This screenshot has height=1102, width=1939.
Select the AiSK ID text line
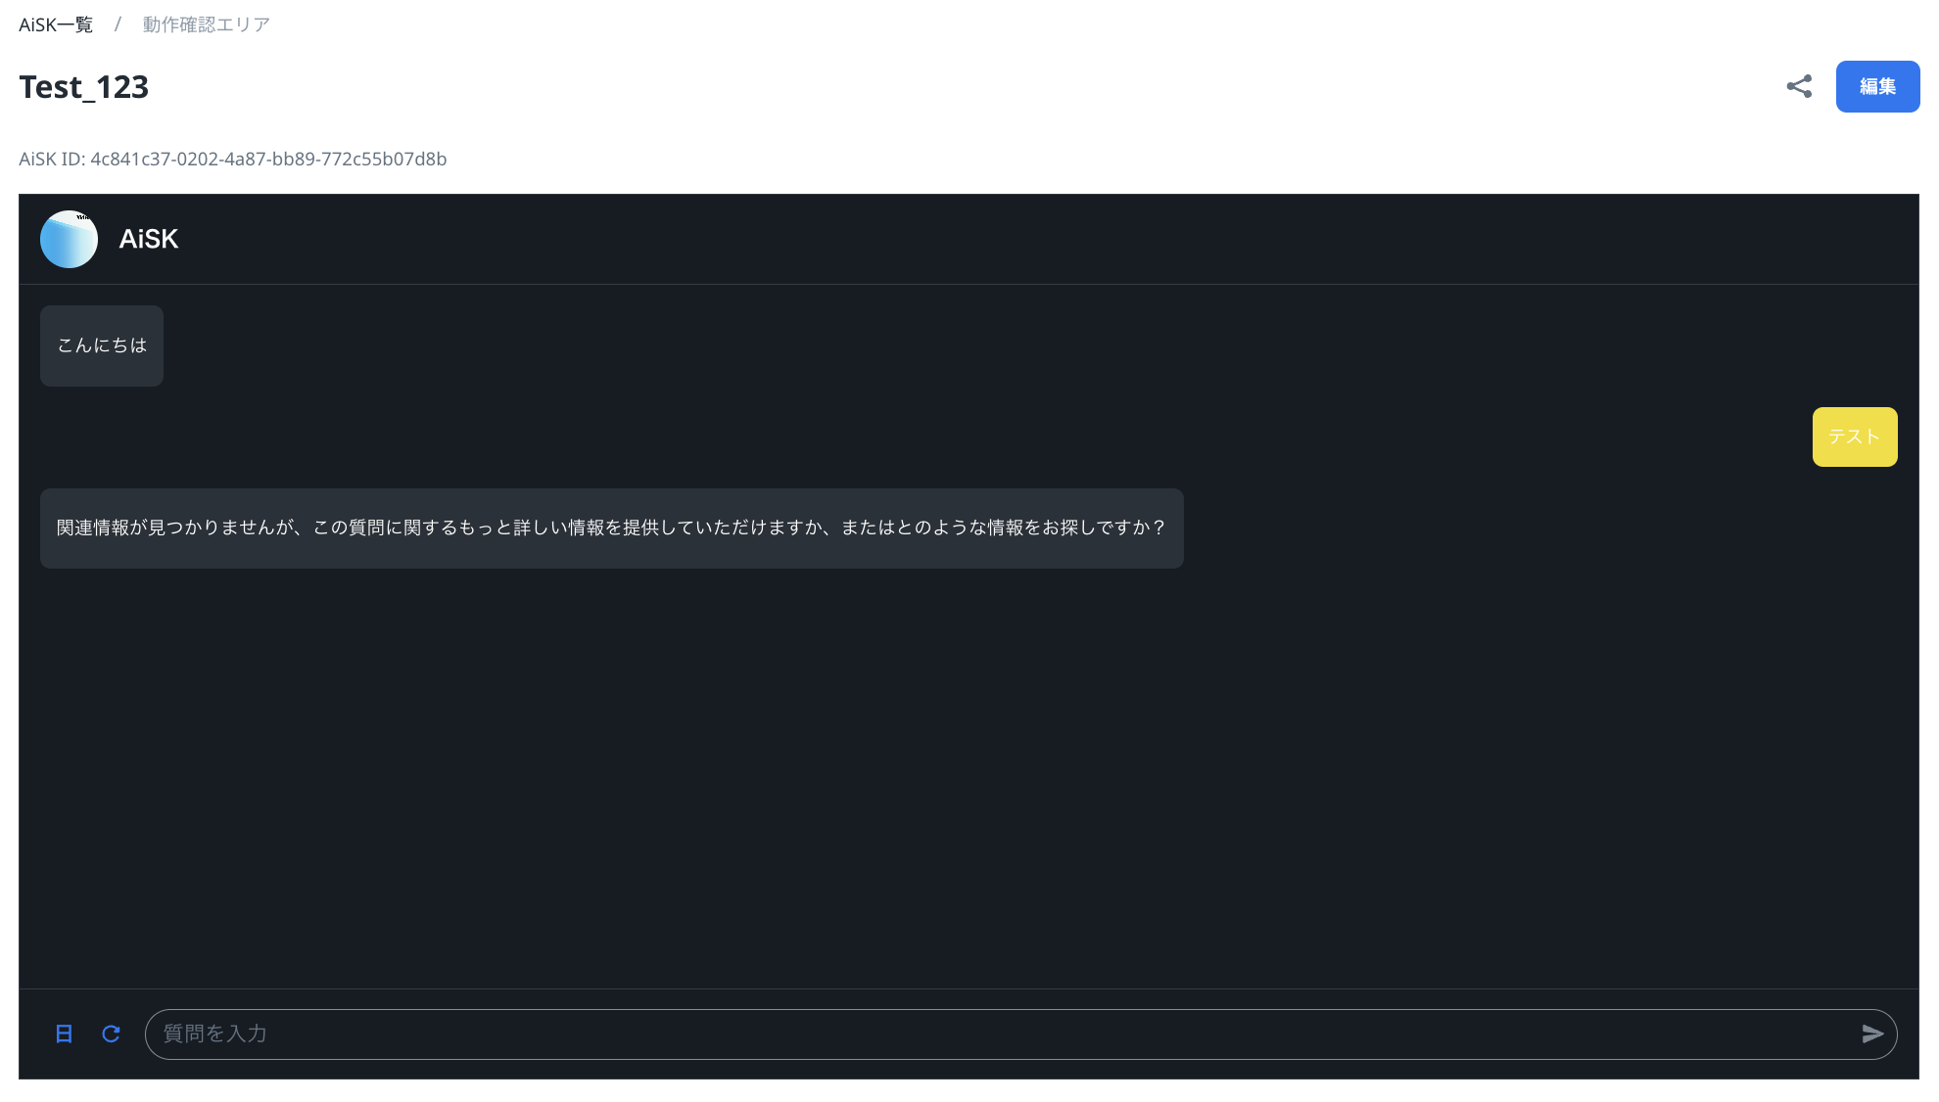(233, 159)
